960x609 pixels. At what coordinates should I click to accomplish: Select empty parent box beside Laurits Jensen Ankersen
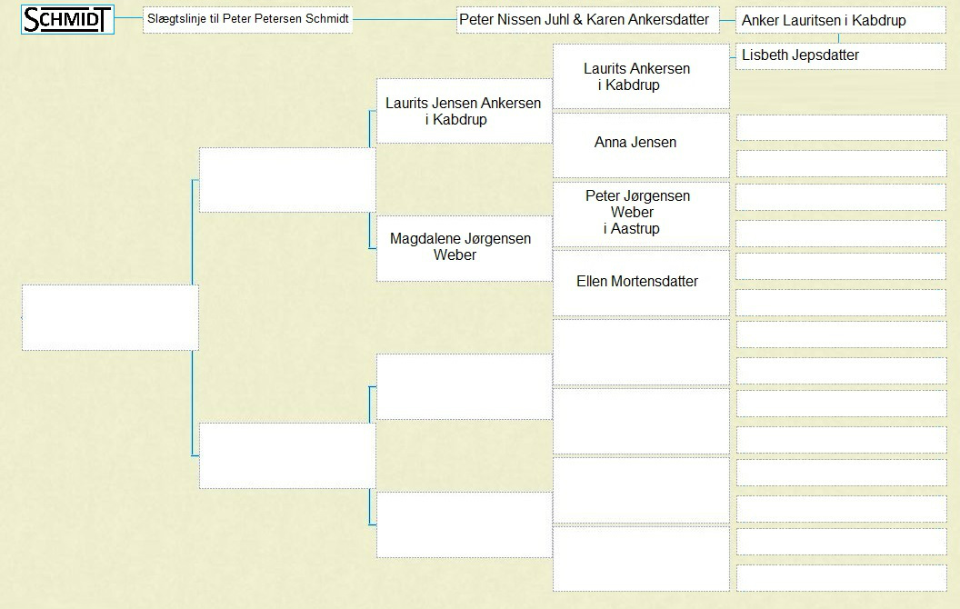click(x=287, y=180)
